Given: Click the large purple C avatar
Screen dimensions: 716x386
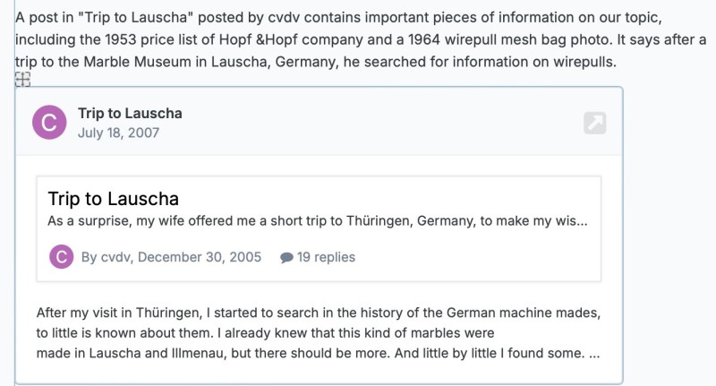Looking at the screenshot, I should 49,122.
